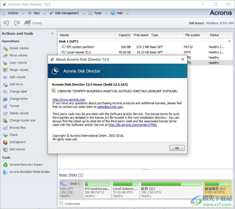Image resolution: width=235 pixels, height=209 pixels.
Task: Click the Change cluster size icon
Action: pyautogui.click(x=5, y=121)
